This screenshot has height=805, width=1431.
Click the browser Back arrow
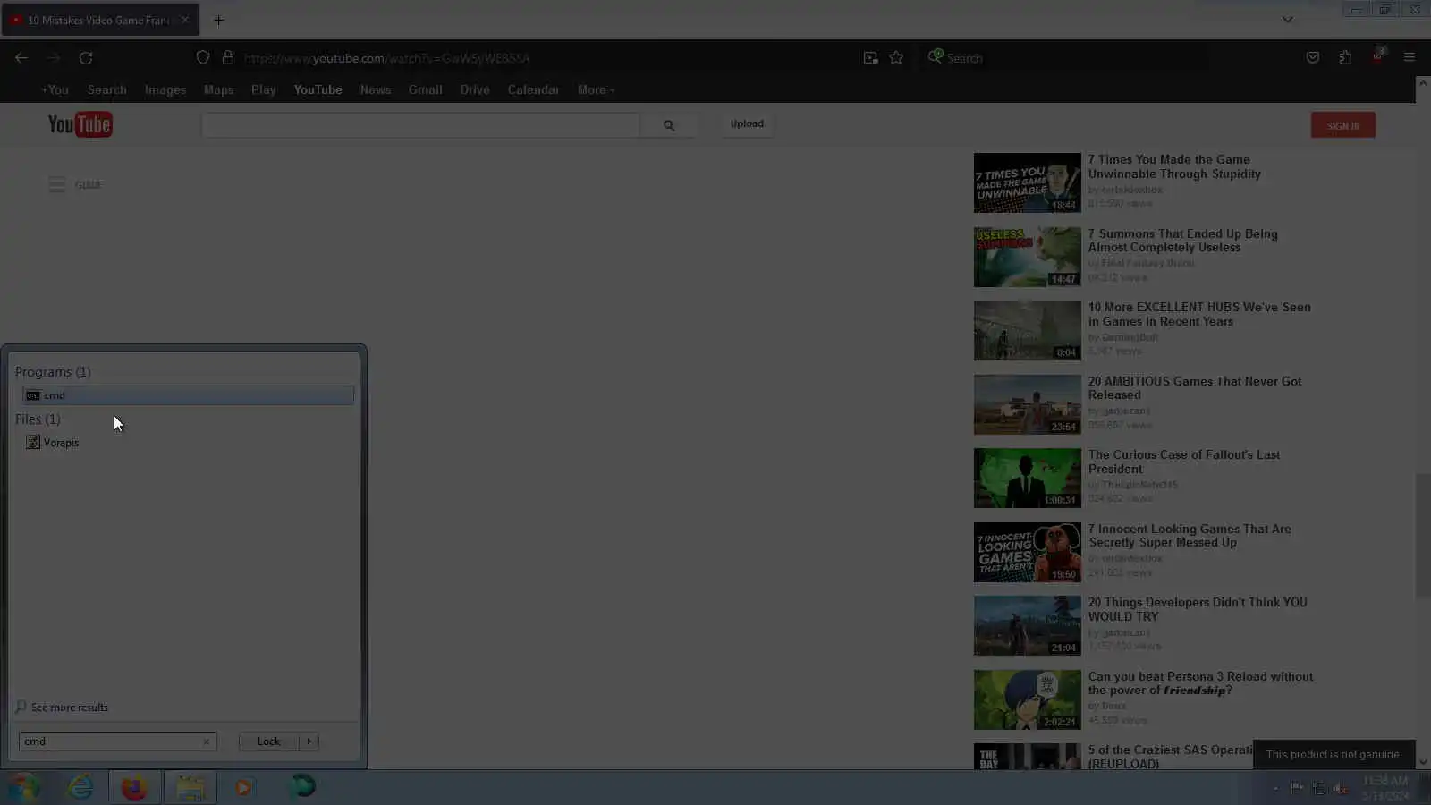tap(21, 58)
